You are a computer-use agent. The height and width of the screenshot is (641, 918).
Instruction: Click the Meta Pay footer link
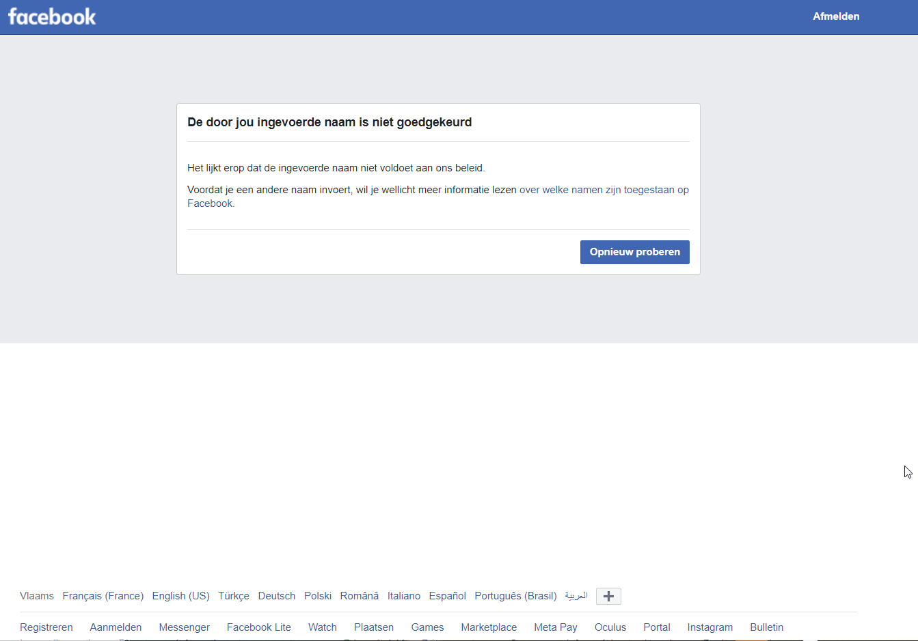(x=555, y=627)
